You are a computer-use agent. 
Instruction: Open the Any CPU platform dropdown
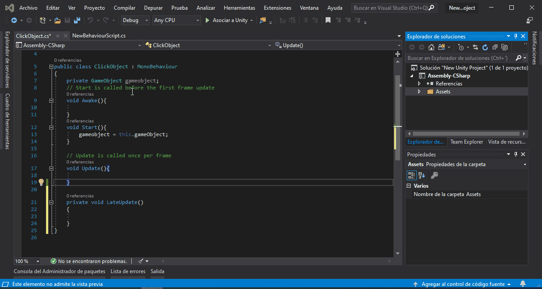coord(176,20)
